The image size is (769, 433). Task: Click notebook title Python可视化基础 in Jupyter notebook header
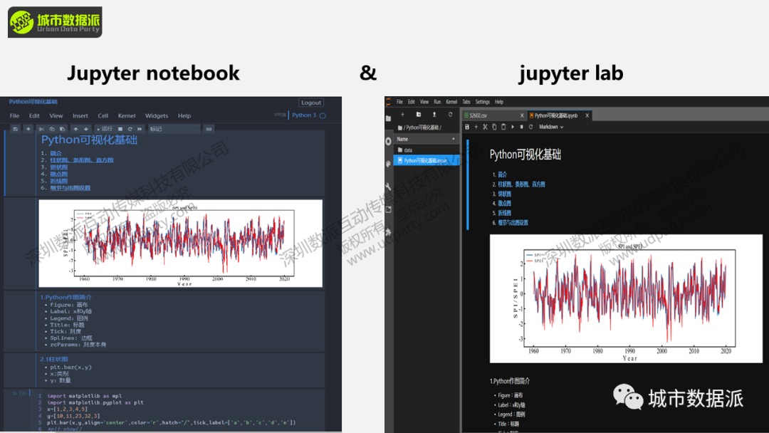(33, 102)
